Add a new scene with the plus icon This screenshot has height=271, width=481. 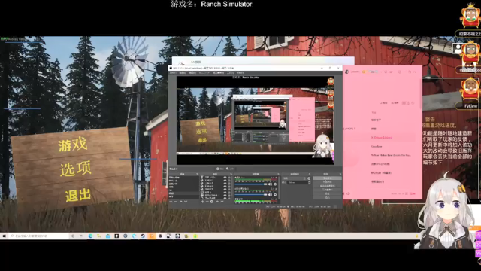171,202
